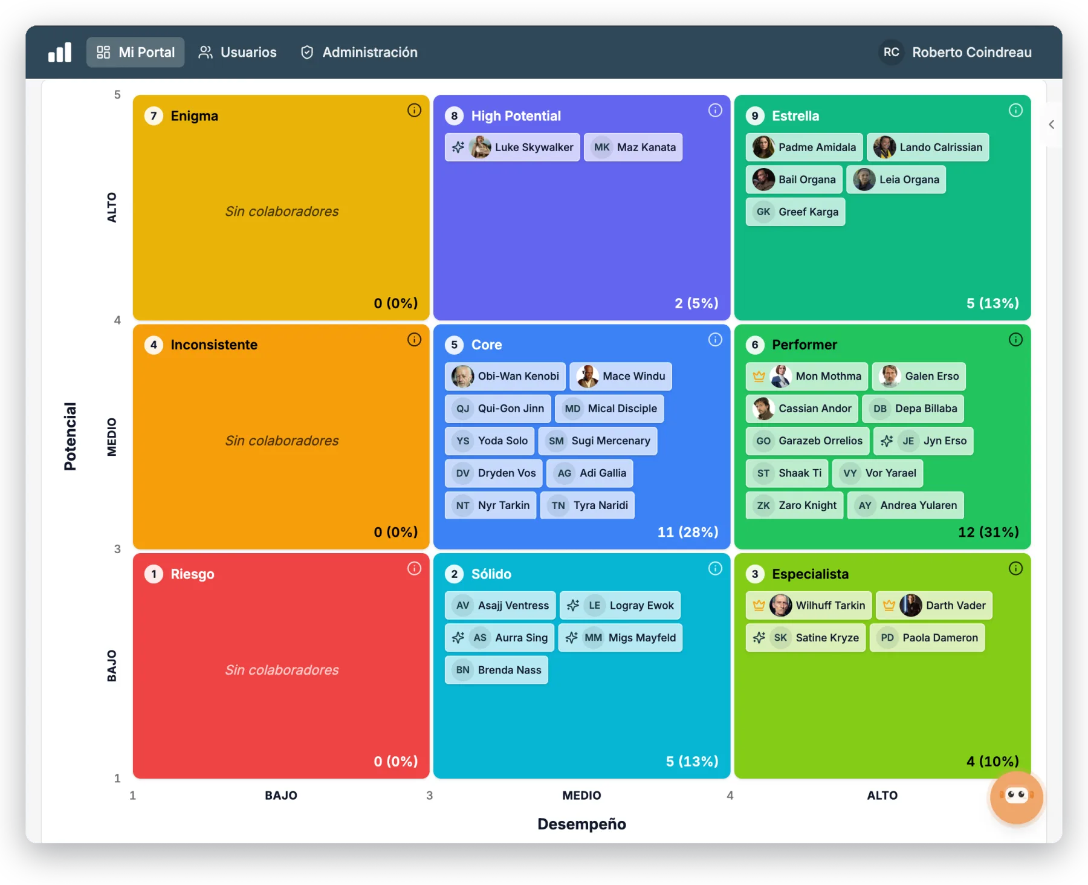Image resolution: width=1088 pixels, height=885 pixels.
Task: Click the sparkle icon beside Aurra Sing
Action: coord(458,638)
